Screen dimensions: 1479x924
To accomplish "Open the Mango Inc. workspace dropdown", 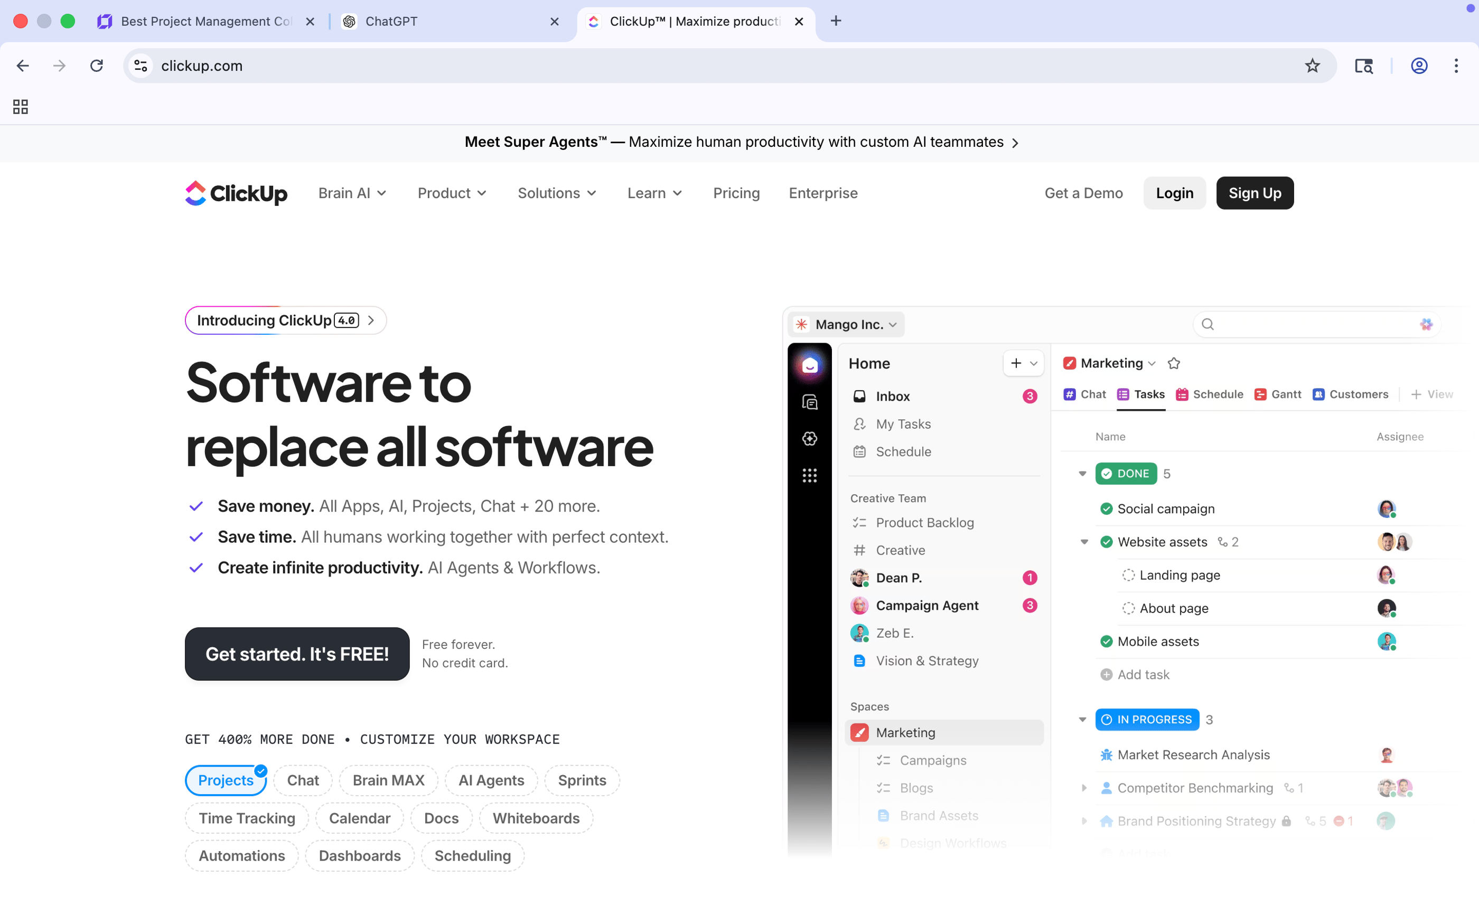I will click(846, 325).
